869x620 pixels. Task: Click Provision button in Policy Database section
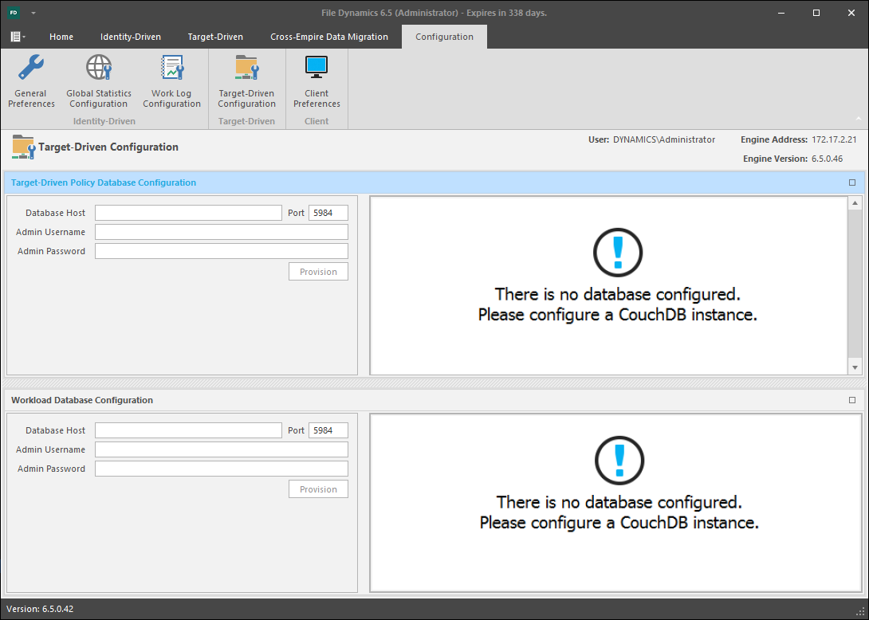coord(318,272)
